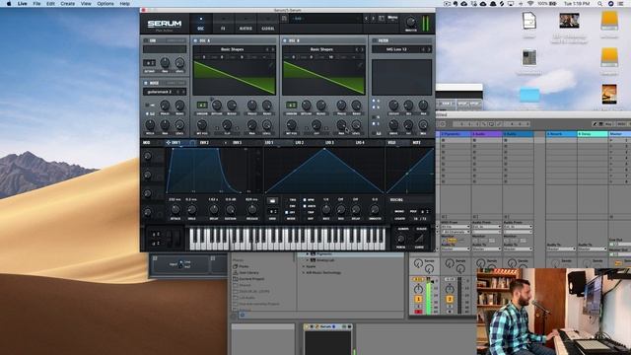Open macOS Notification Center icon

point(620,4)
